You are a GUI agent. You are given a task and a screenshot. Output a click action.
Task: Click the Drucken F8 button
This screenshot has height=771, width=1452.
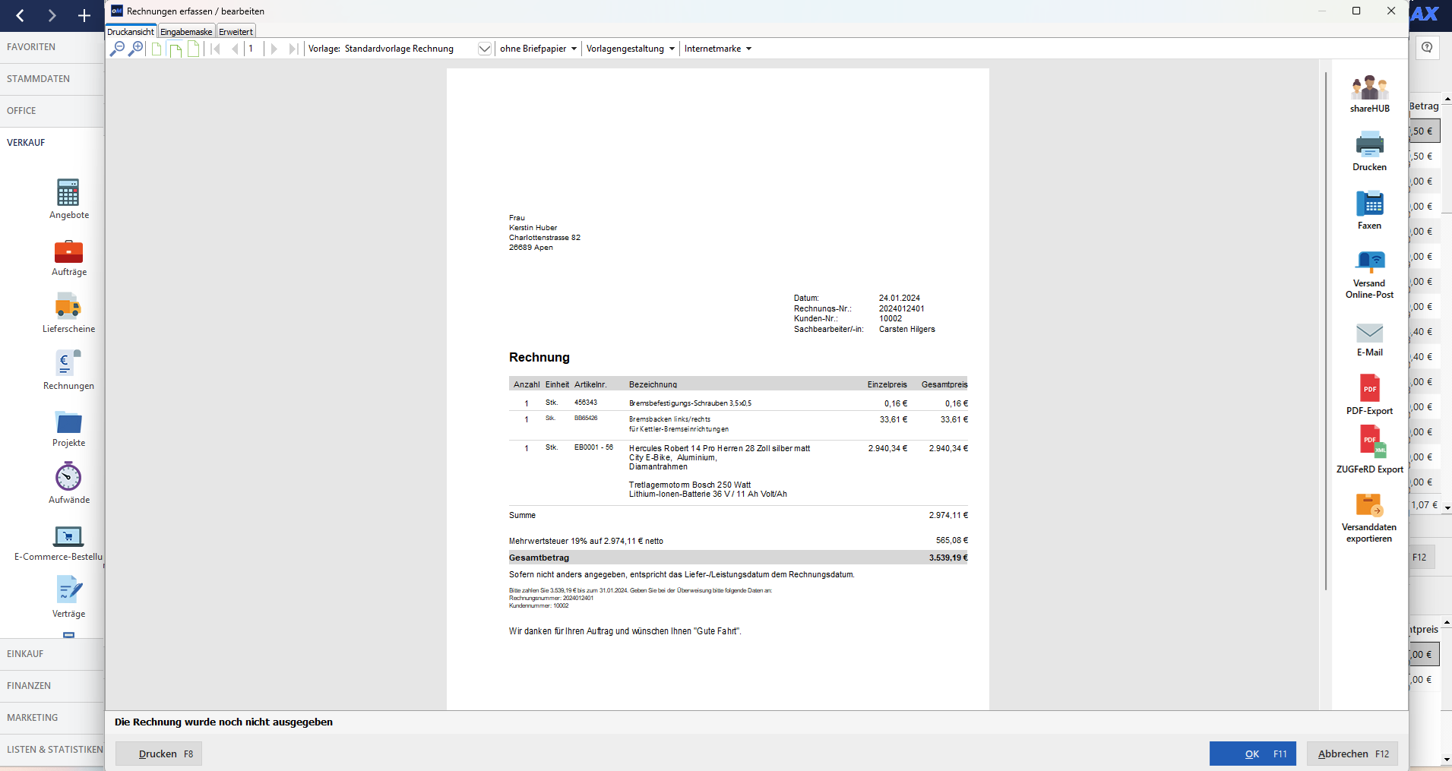click(159, 754)
